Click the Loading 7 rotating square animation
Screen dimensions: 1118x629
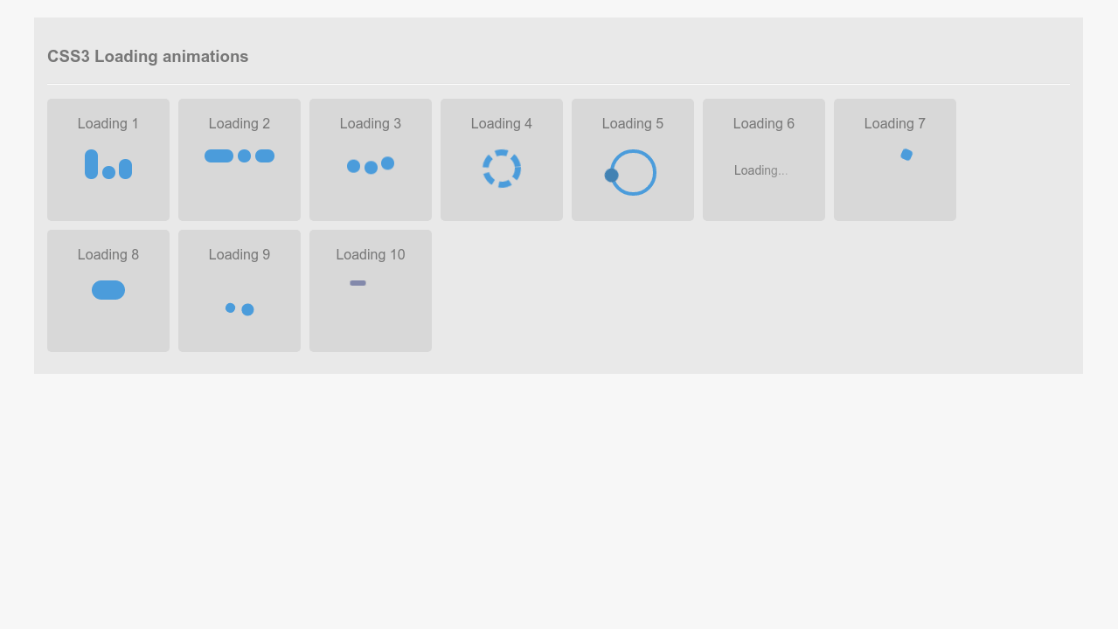coord(906,155)
